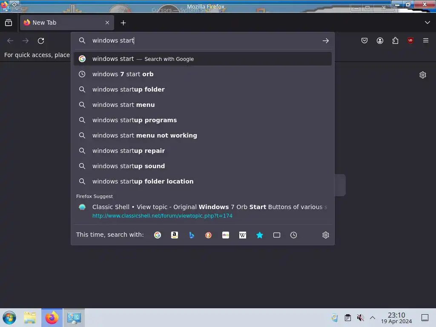Expand hidden system tray icons
This screenshot has height=327, width=436.
(373, 318)
